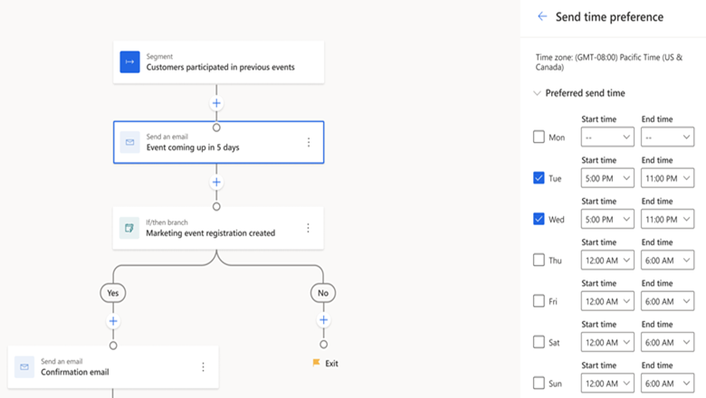
Task: Open the Tue Start time dropdown
Action: [x=607, y=178]
